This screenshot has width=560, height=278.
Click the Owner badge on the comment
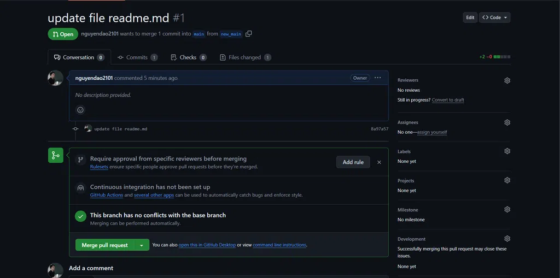pos(360,78)
